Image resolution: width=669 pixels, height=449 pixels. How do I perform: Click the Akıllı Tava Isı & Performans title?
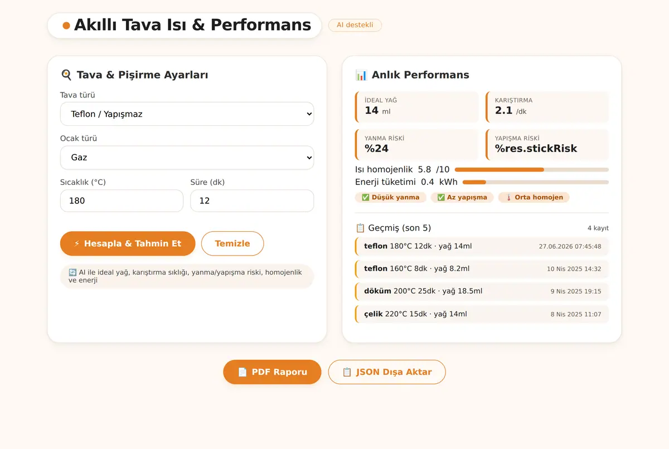pos(192,25)
